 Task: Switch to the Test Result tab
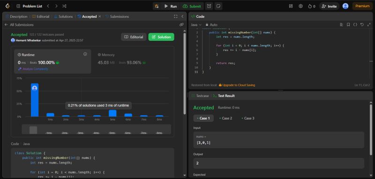tap(224, 96)
